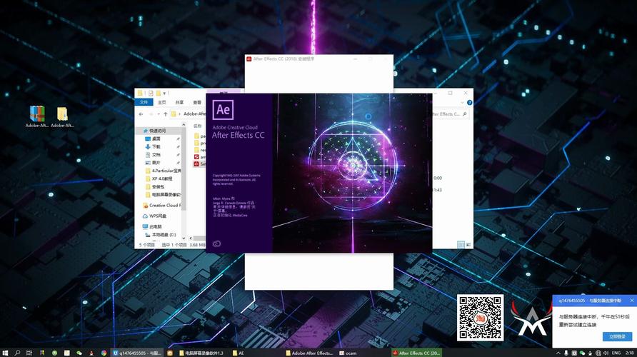Show hidden system tray icons
The image size is (637, 357).
(x=558, y=353)
